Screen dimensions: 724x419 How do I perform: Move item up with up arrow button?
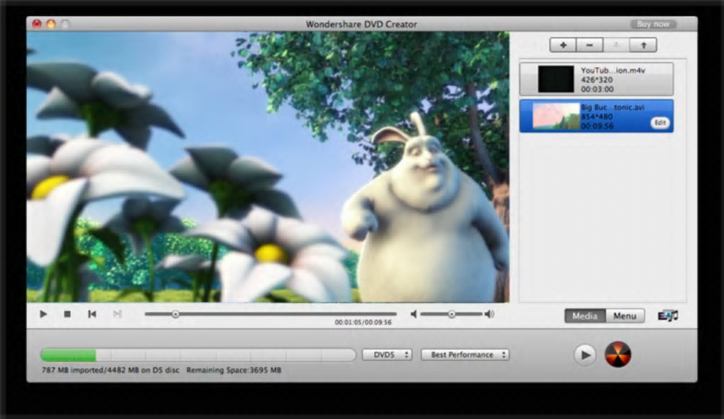[643, 45]
